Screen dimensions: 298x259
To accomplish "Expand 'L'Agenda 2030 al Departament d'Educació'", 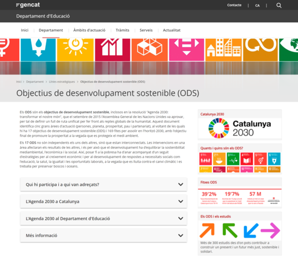I will (x=104, y=219).
